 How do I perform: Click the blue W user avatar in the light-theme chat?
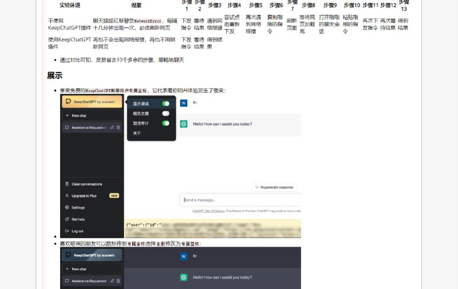(x=184, y=103)
